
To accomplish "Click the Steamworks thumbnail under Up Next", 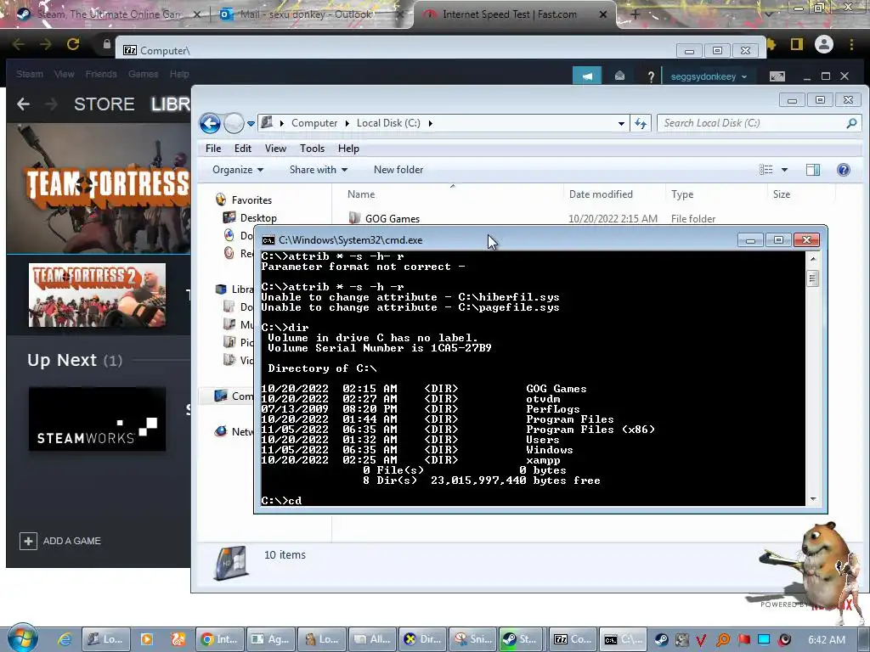I will [97, 419].
